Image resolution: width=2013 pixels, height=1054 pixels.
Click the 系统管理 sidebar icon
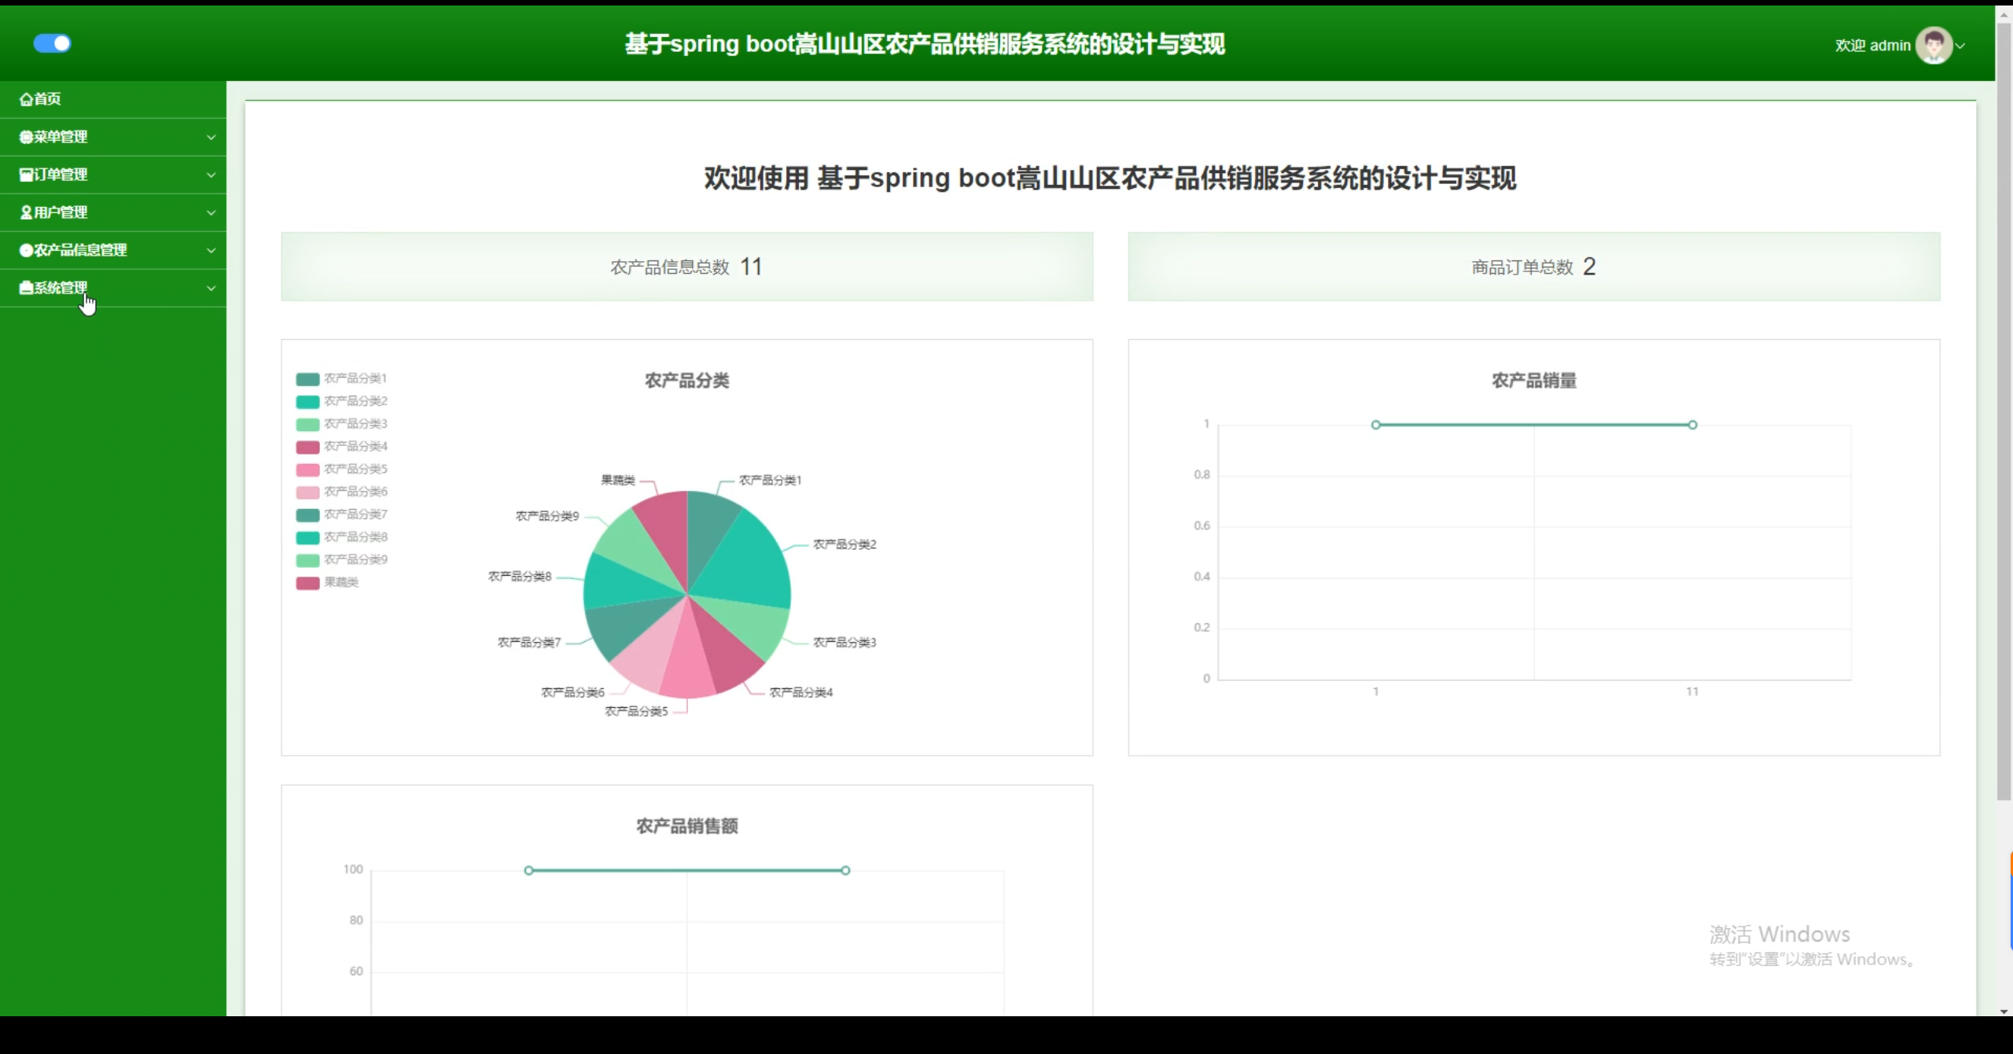point(26,288)
